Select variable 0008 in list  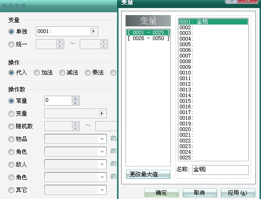coord(213,61)
